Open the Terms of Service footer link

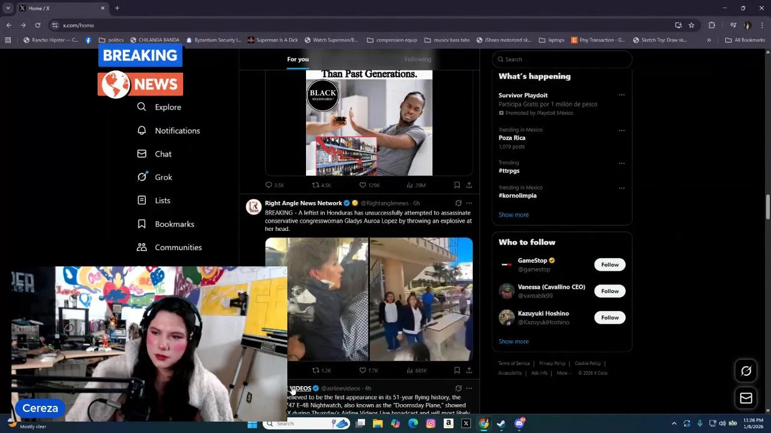(514, 363)
